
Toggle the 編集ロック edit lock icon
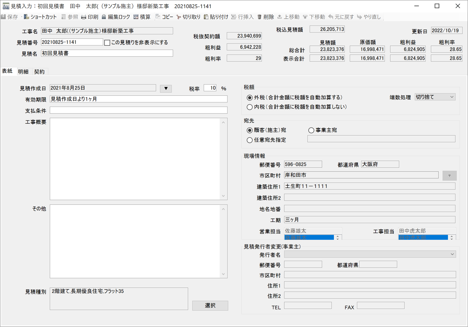(x=104, y=17)
